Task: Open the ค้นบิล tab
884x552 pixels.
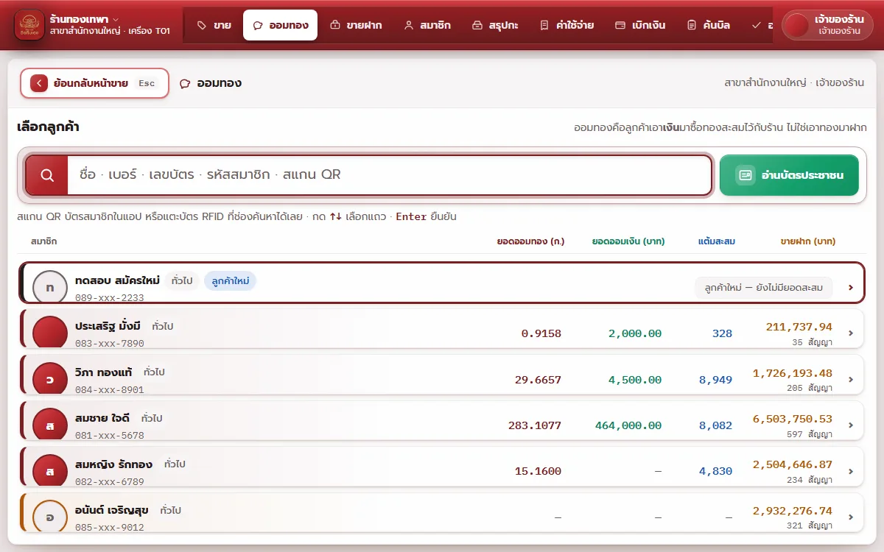Action: point(709,25)
